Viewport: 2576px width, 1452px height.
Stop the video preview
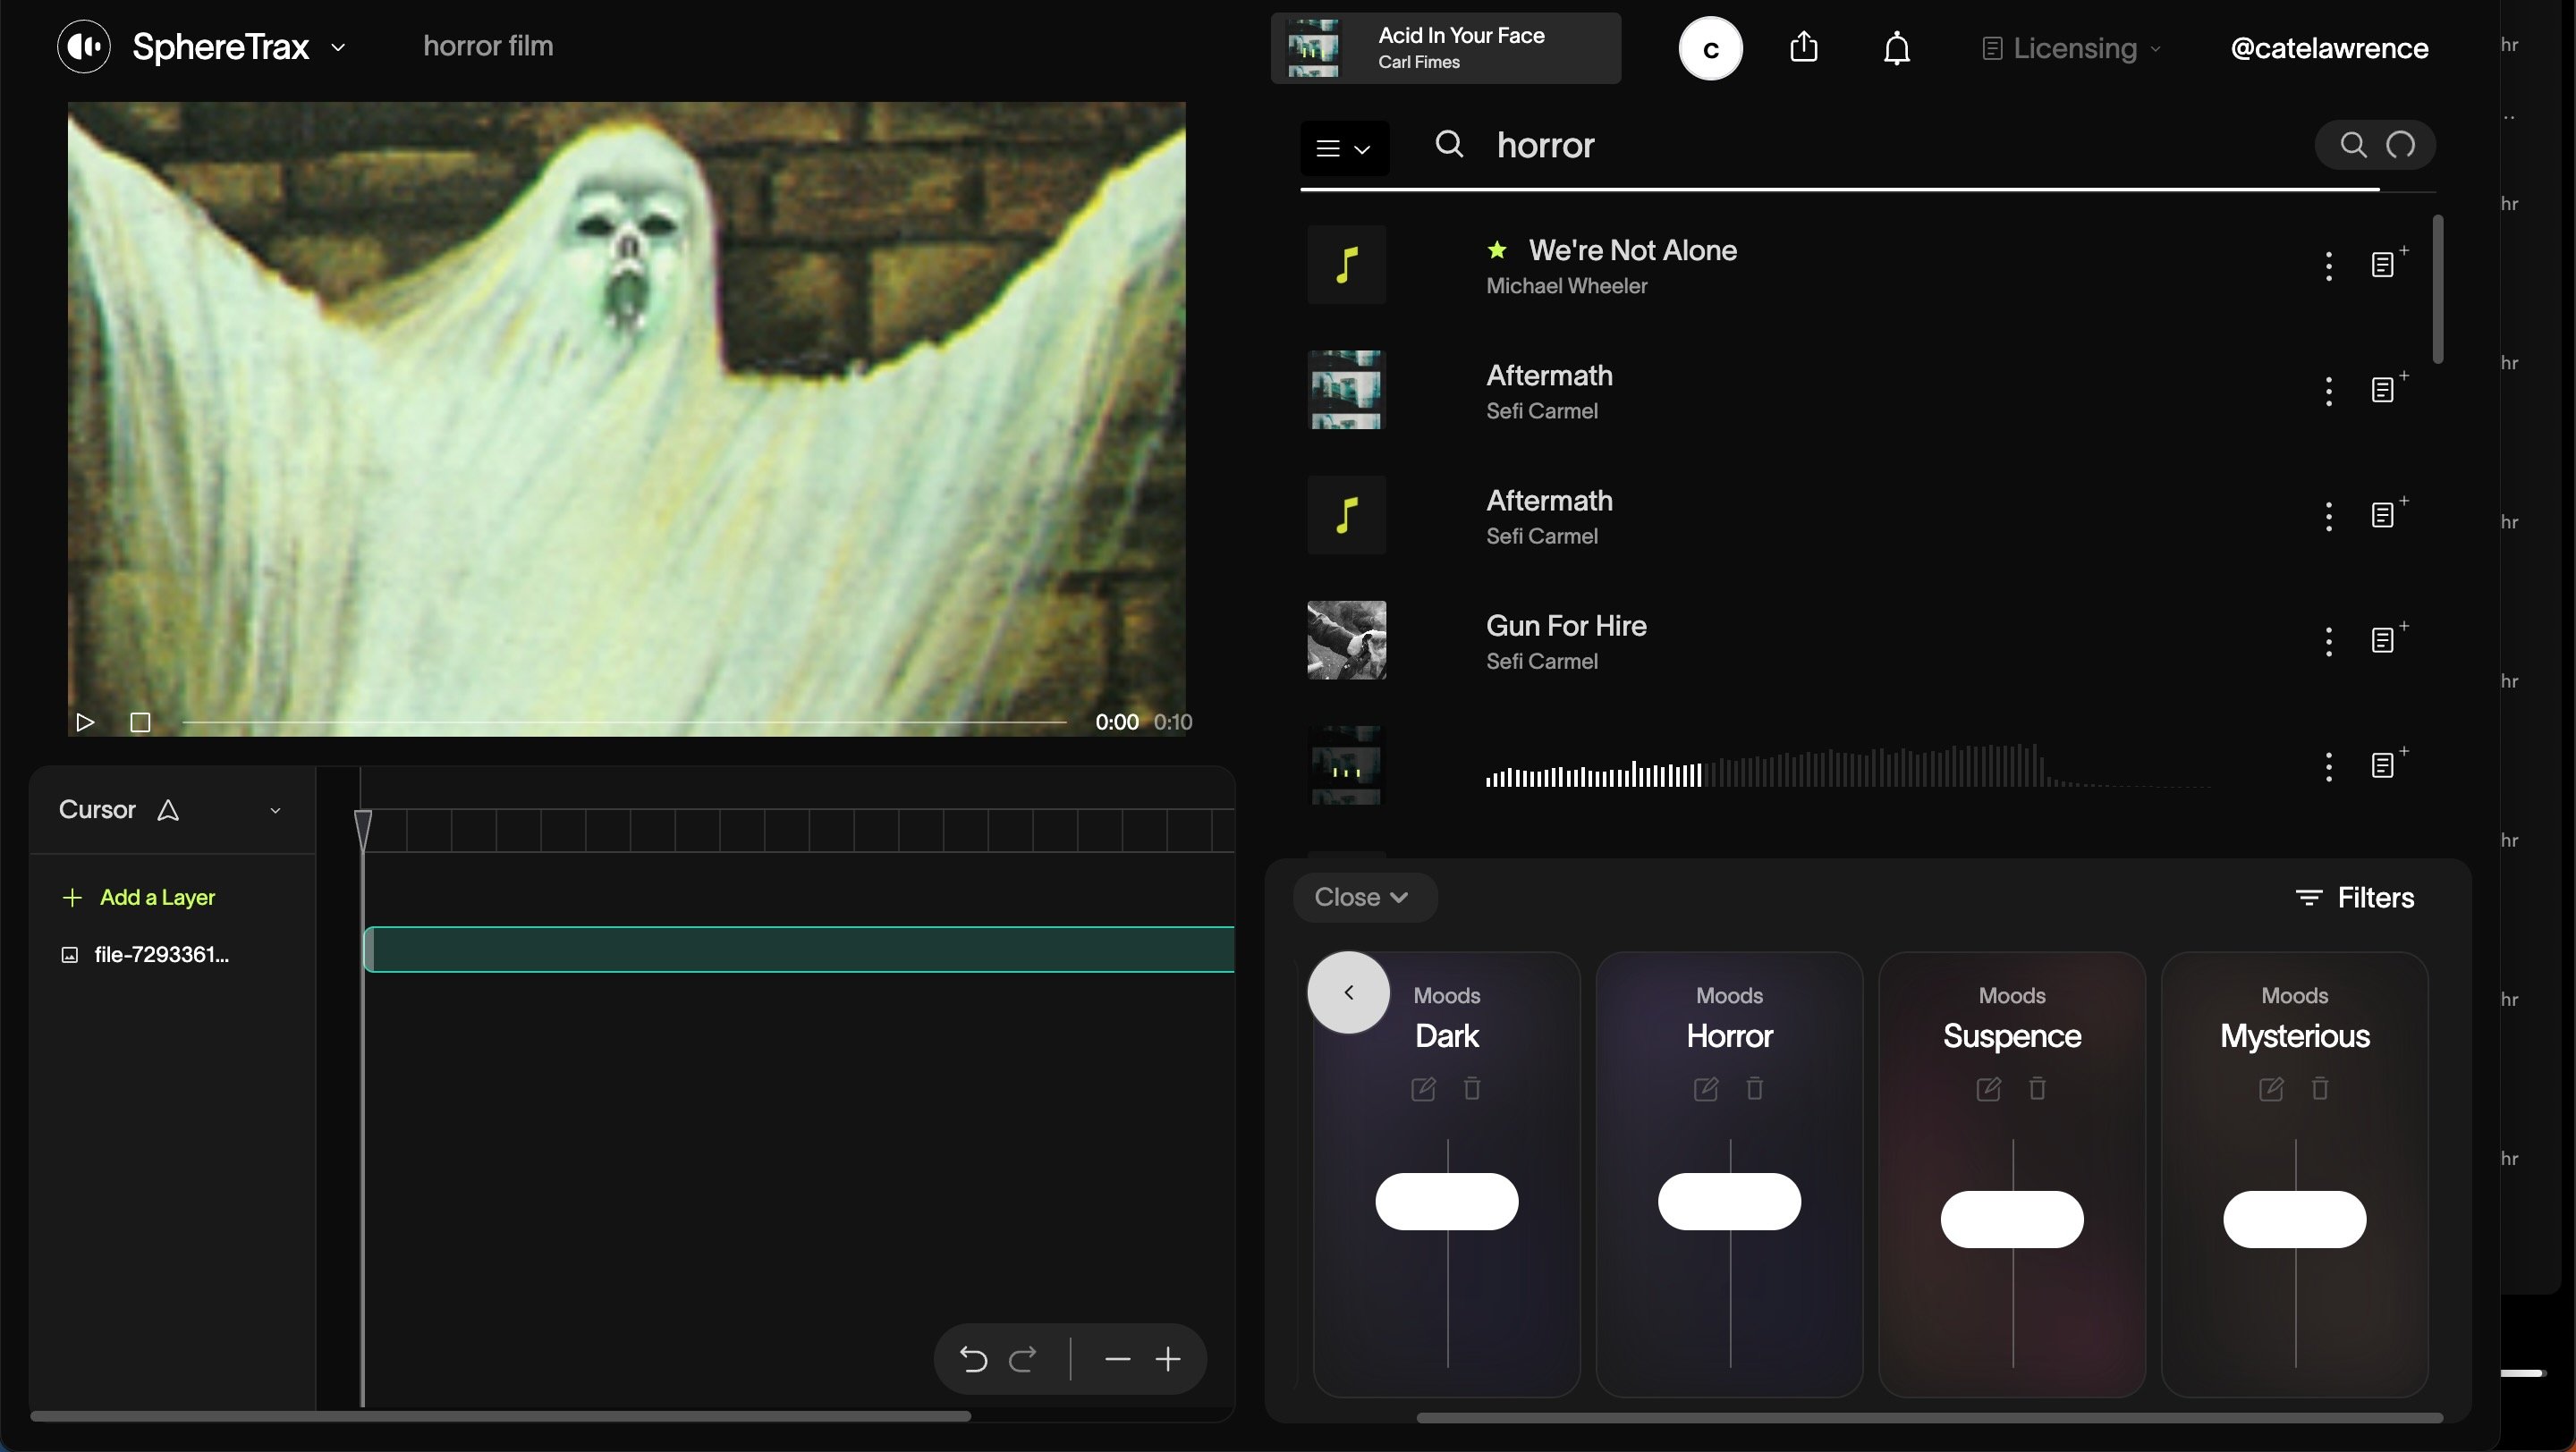(140, 722)
